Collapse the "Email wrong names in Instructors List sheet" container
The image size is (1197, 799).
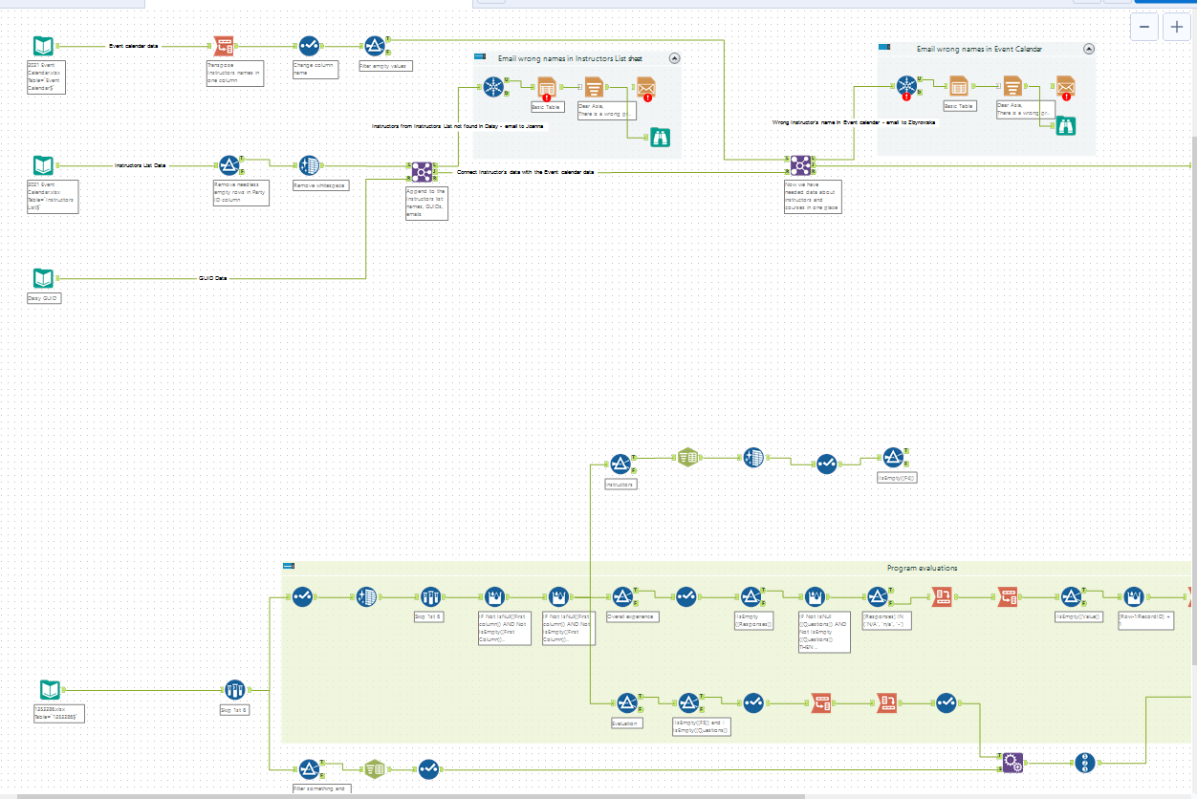(675, 58)
